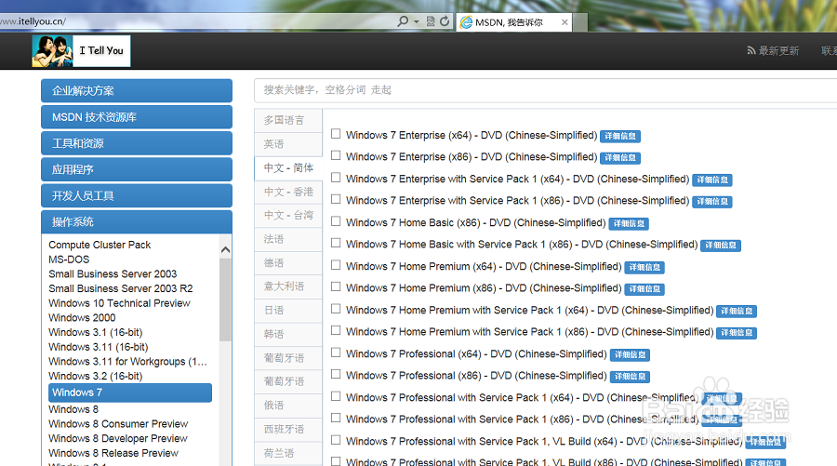Viewport: 837px width, 466px height.
Task: Select Windows 8 Release Preview
Action: [113, 453]
